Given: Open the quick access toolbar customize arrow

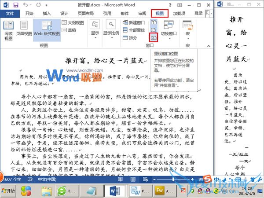Looking at the screenshot, I should click(x=46, y=5).
